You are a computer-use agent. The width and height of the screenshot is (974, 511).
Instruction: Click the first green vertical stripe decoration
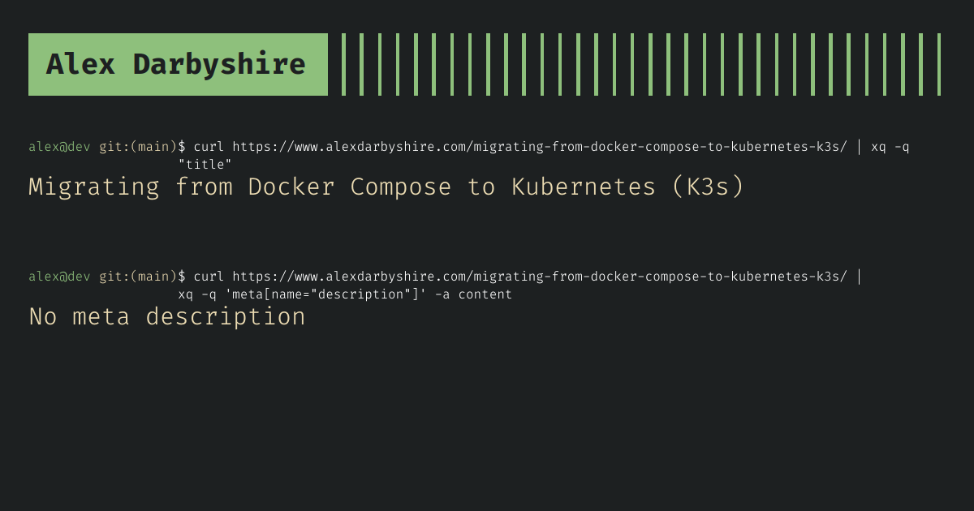pyautogui.click(x=343, y=63)
